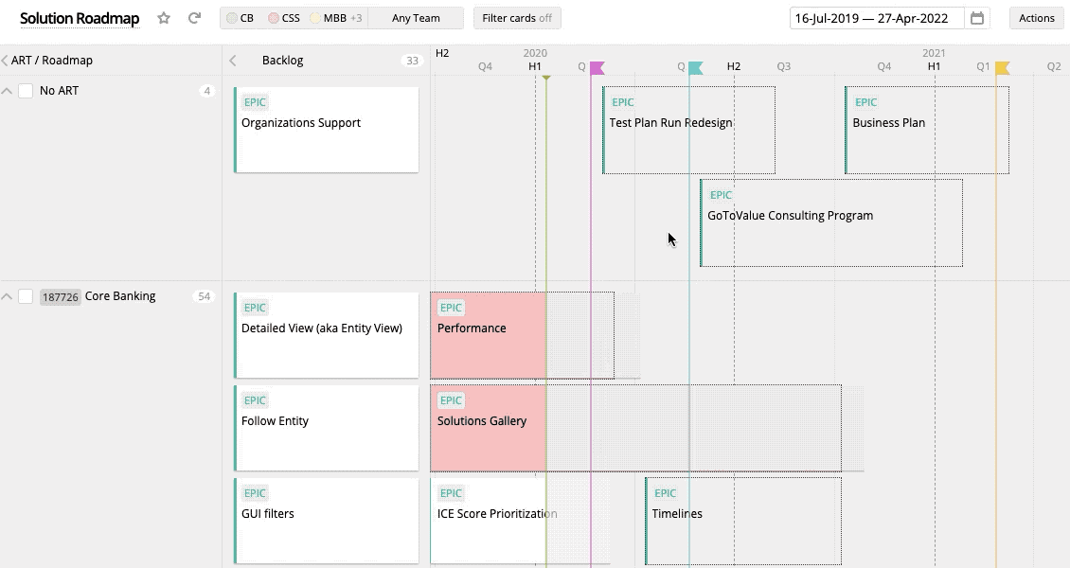Click the 16-Jul-2019 date range field
The height and width of the screenshot is (568, 1070).
871,17
